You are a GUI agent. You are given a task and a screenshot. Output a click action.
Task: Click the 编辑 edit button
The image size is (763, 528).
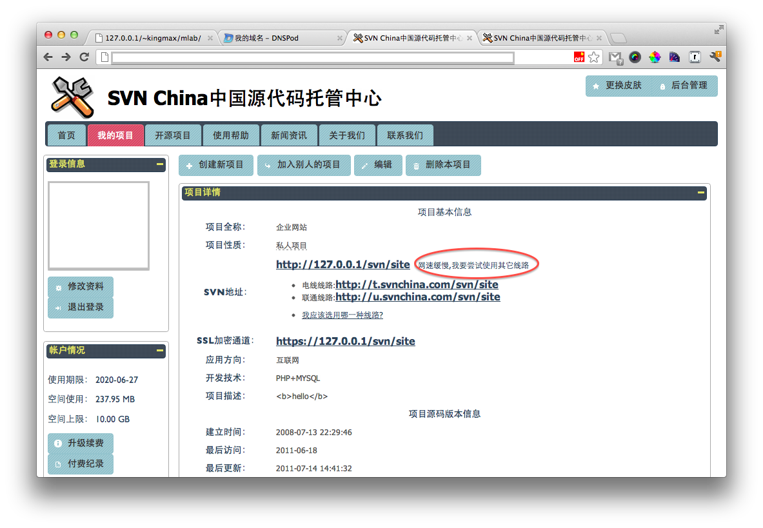coord(378,165)
